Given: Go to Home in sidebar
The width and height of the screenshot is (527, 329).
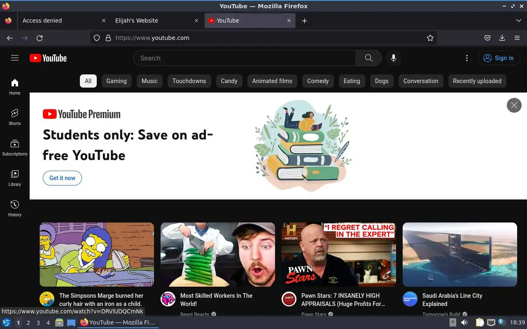Looking at the screenshot, I should point(15,87).
